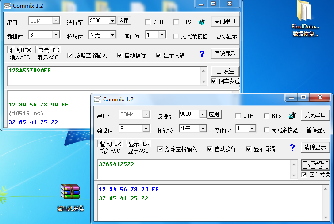Open the 9600 baud rate dropdown in the COM1 window
The height and width of the screenshot is (224, 334).
112,21
